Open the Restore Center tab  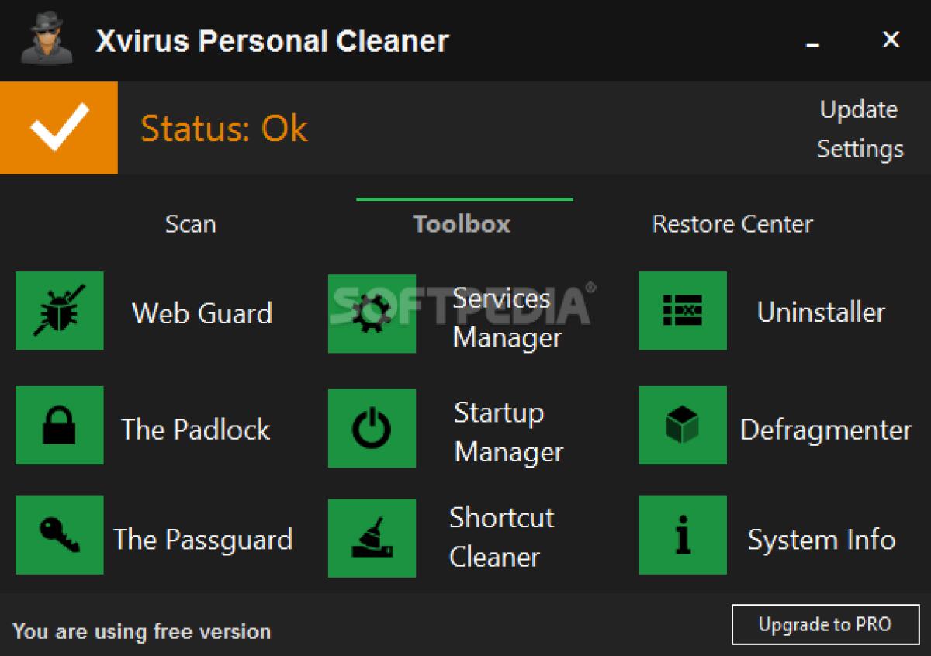point(732,224)
